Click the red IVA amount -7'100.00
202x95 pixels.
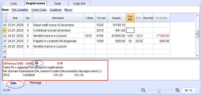tap(162, 36)
